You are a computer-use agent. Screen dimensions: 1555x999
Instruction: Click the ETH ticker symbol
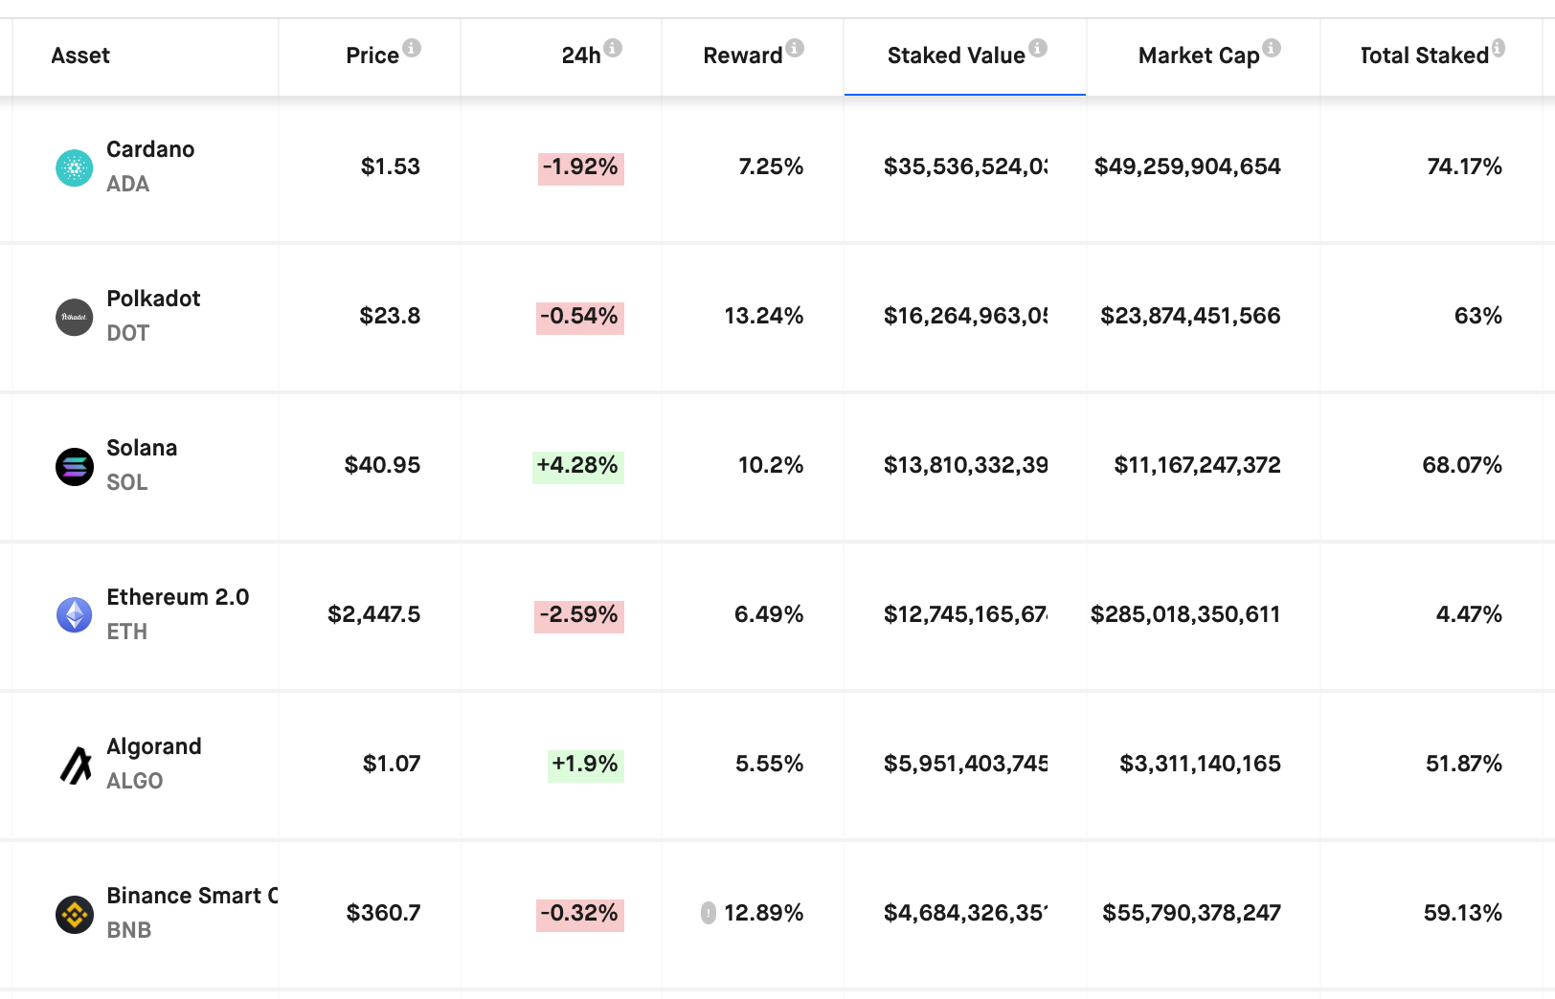coord(127,632)
